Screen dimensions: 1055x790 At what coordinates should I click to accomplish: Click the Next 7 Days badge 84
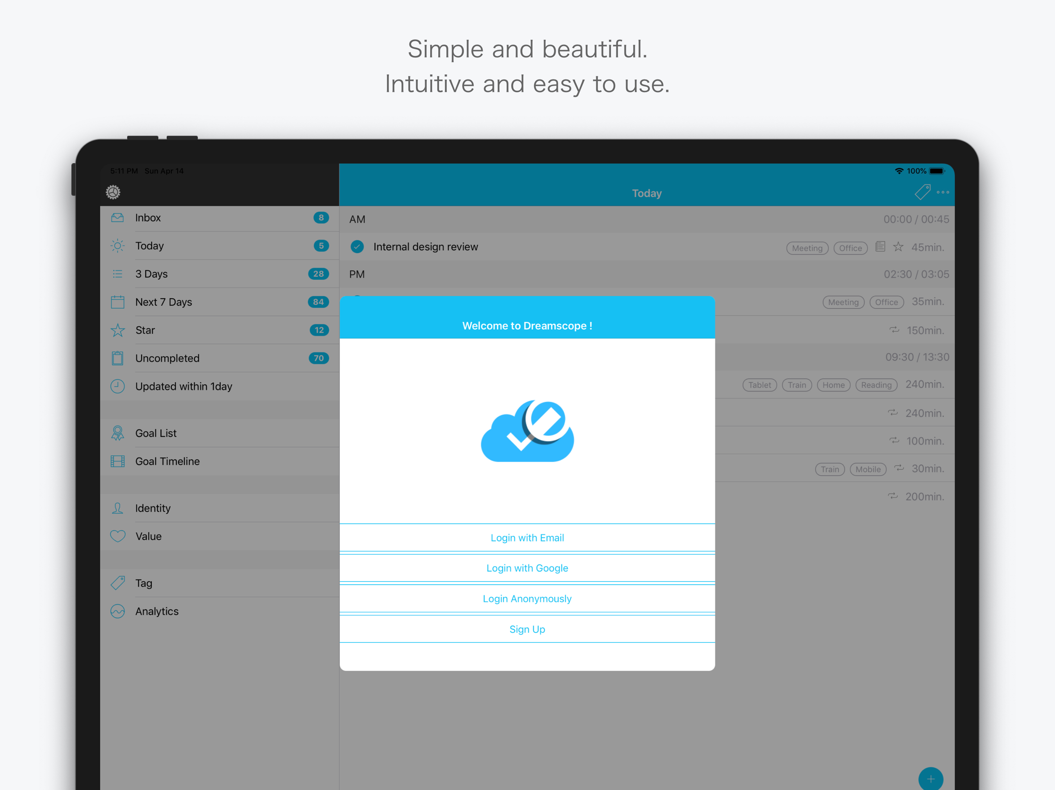coord(318,302)
